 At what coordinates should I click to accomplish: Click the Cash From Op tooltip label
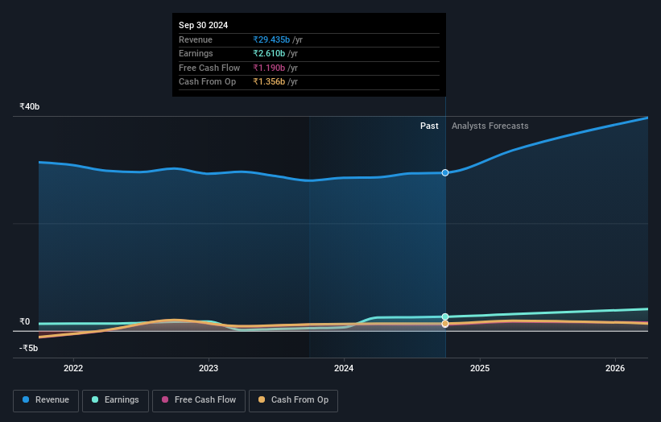point(208,82)
